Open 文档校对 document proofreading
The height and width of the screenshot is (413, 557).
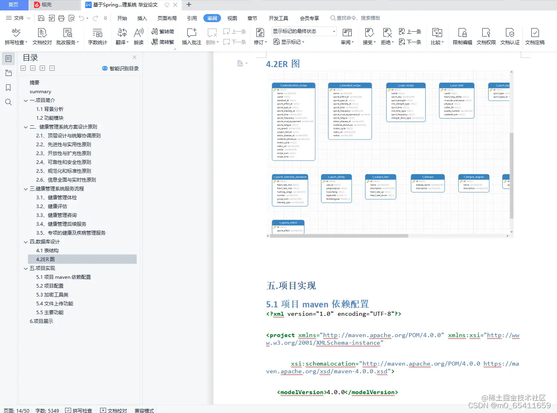42,36
